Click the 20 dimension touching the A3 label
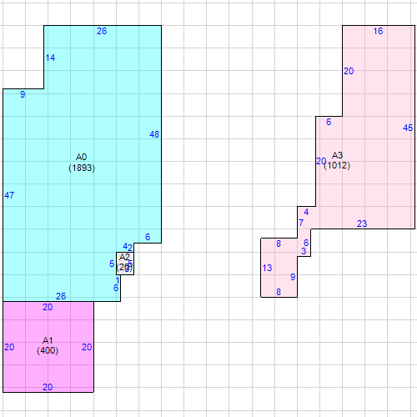 (321, 161)
